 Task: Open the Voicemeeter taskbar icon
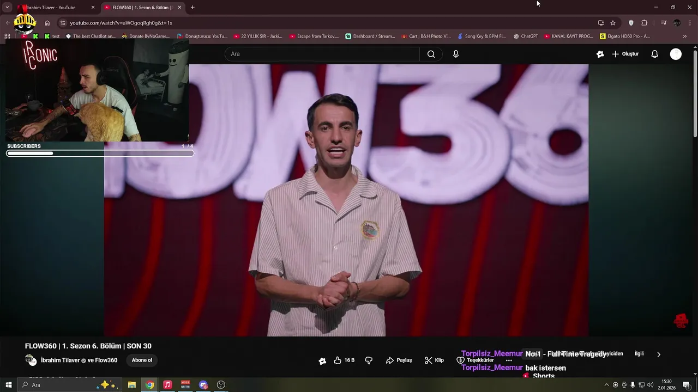[185, 385]
